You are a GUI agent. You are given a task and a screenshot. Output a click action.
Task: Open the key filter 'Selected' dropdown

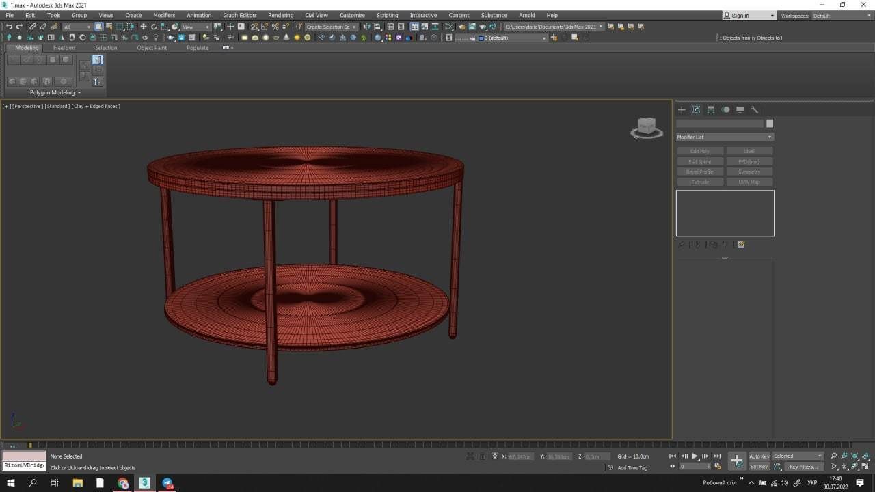pos(798,456)
